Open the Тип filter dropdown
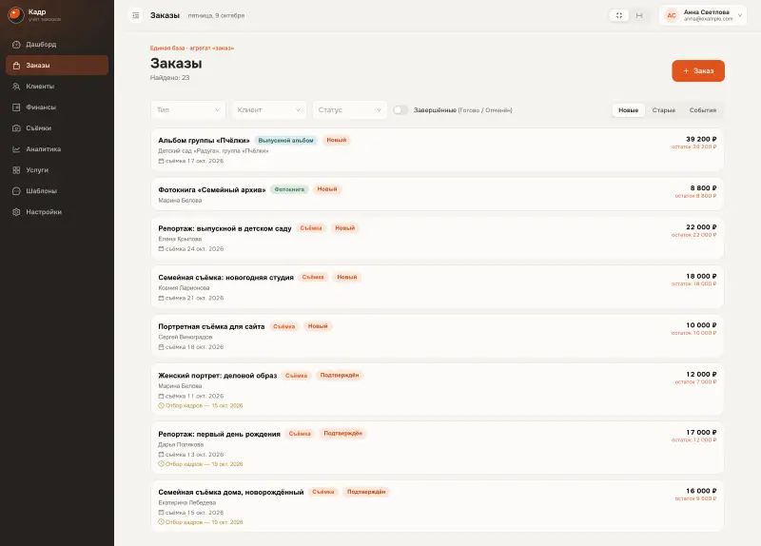Image resolution: width=761 pixels, height=546 pixels. pos(188,110)
